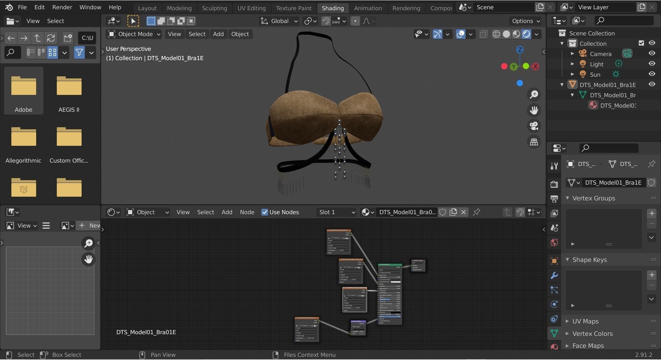
Task: Click the mesh name field DTS_Model01_Bra1E
Action: 613,183
